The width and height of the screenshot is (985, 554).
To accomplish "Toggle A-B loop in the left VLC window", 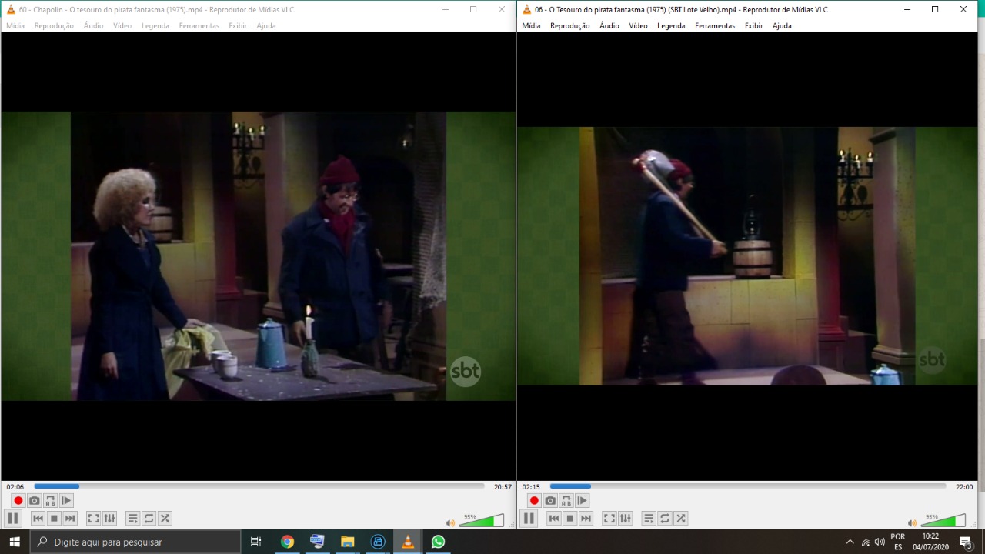I will click(x=51, y=501).
